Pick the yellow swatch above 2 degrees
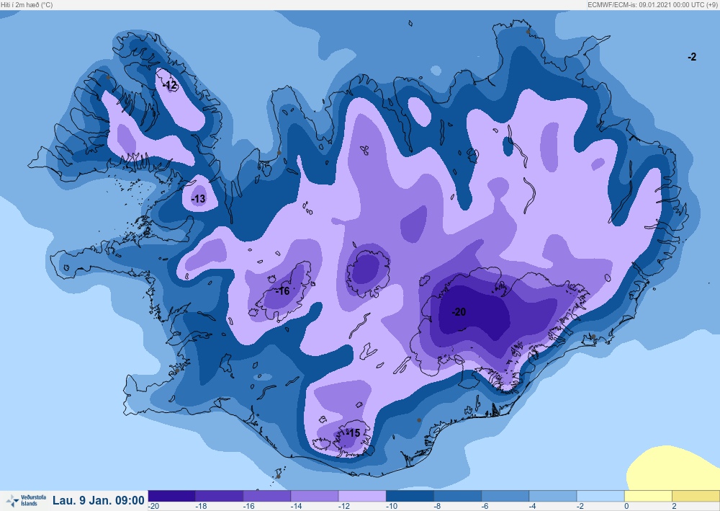This screenshot has width=720, height=511. click(696, 496)
